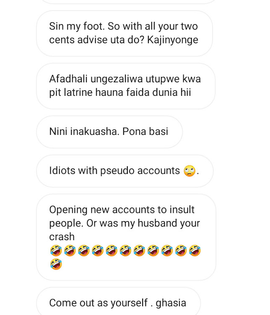Viewport: 270px width, 315px height.
Task: Select the "Come out as yourself" message
Action: 118,301
